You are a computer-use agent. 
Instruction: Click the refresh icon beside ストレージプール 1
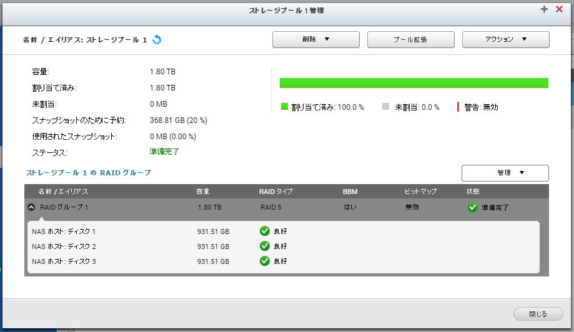[157, 39]
